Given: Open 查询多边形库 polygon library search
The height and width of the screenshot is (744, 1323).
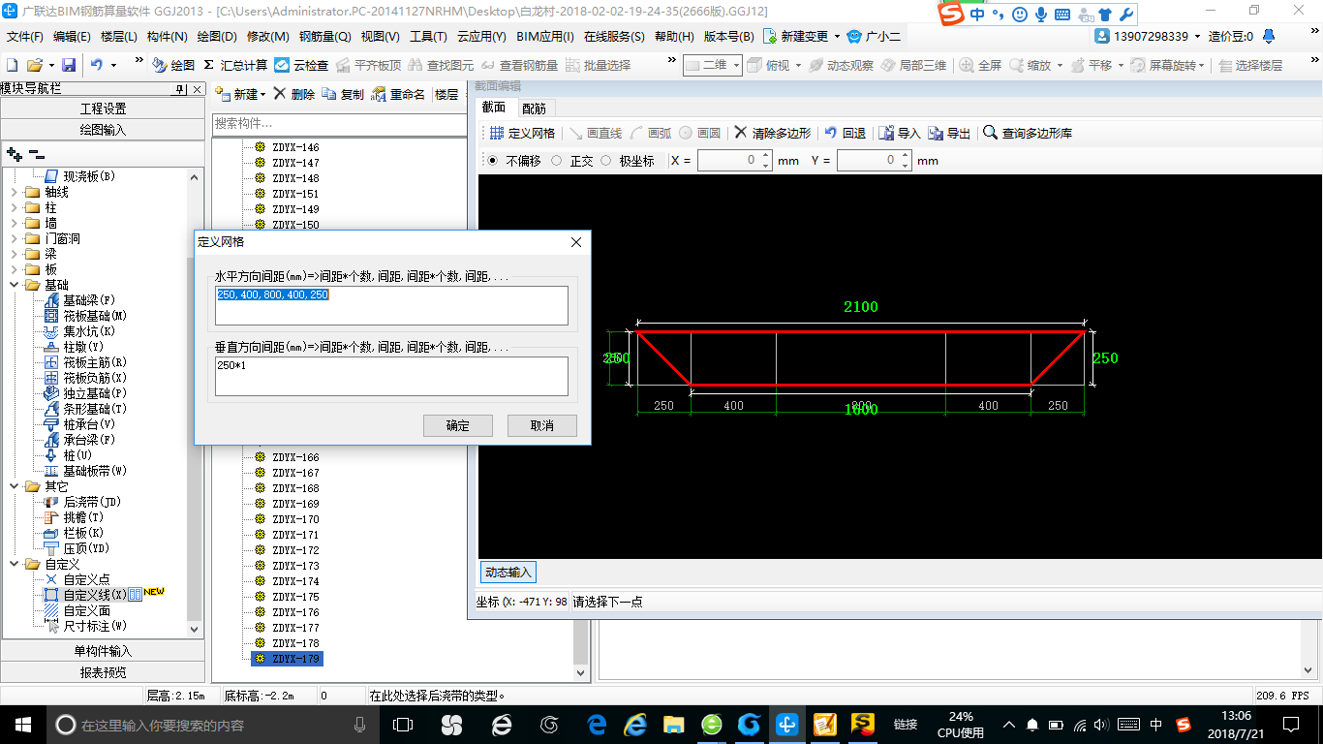Looking at the screenshot, I should point(1029,133).
